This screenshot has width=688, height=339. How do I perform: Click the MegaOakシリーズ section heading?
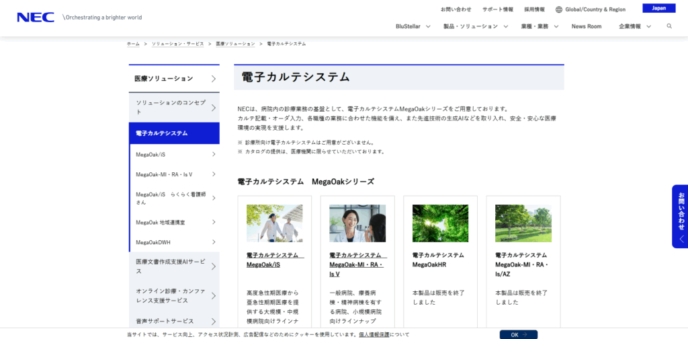point(306,182)
